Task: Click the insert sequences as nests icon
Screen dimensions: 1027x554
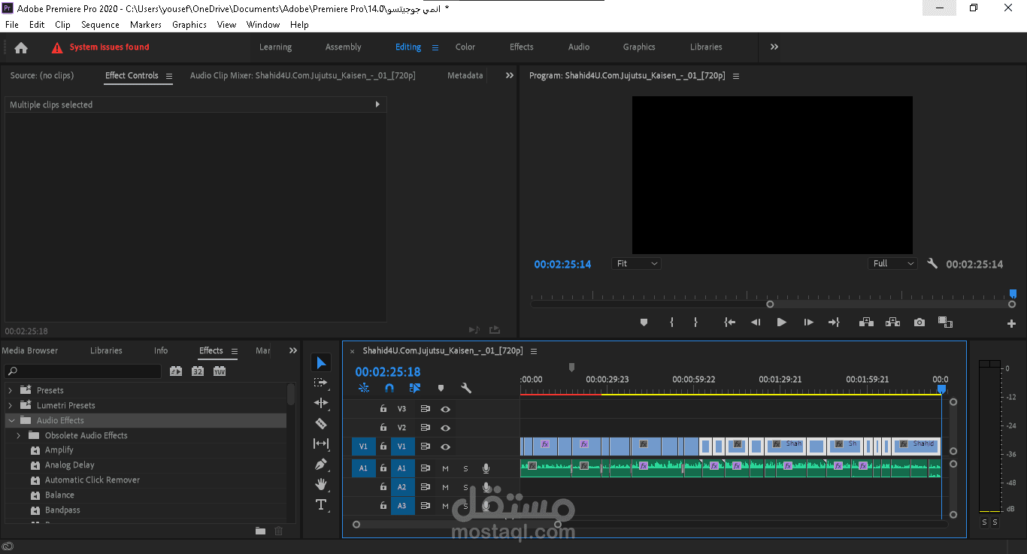Action: coord(364,388)
